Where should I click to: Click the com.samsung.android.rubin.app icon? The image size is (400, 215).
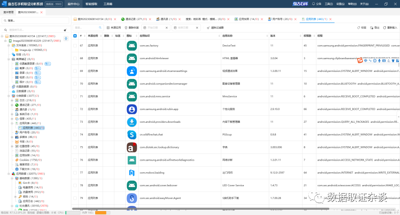[x=132, y=109]
